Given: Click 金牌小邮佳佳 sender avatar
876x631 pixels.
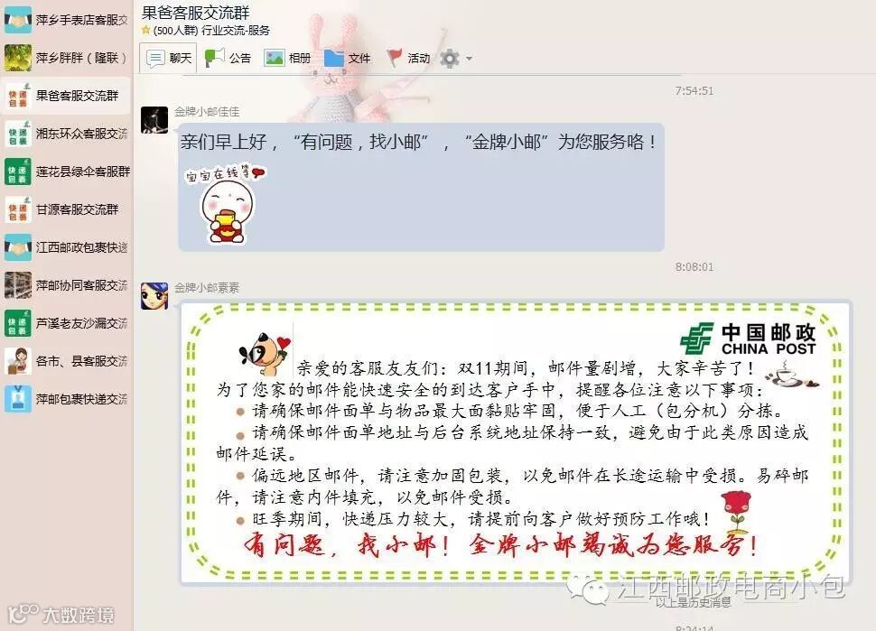Looking at the screenshot, I should pyautogui.click(x=154, y=120).
